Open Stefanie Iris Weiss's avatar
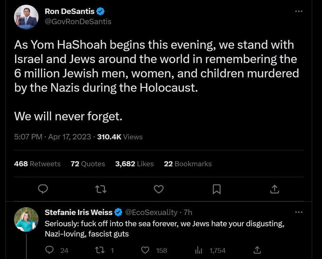 click(x=26, y=219)
